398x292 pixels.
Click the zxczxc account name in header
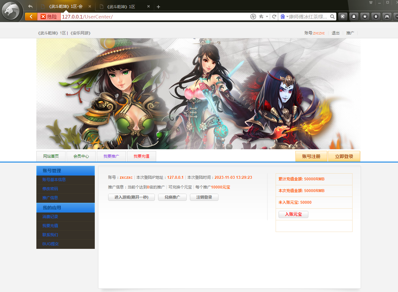(x=319, y=33)
